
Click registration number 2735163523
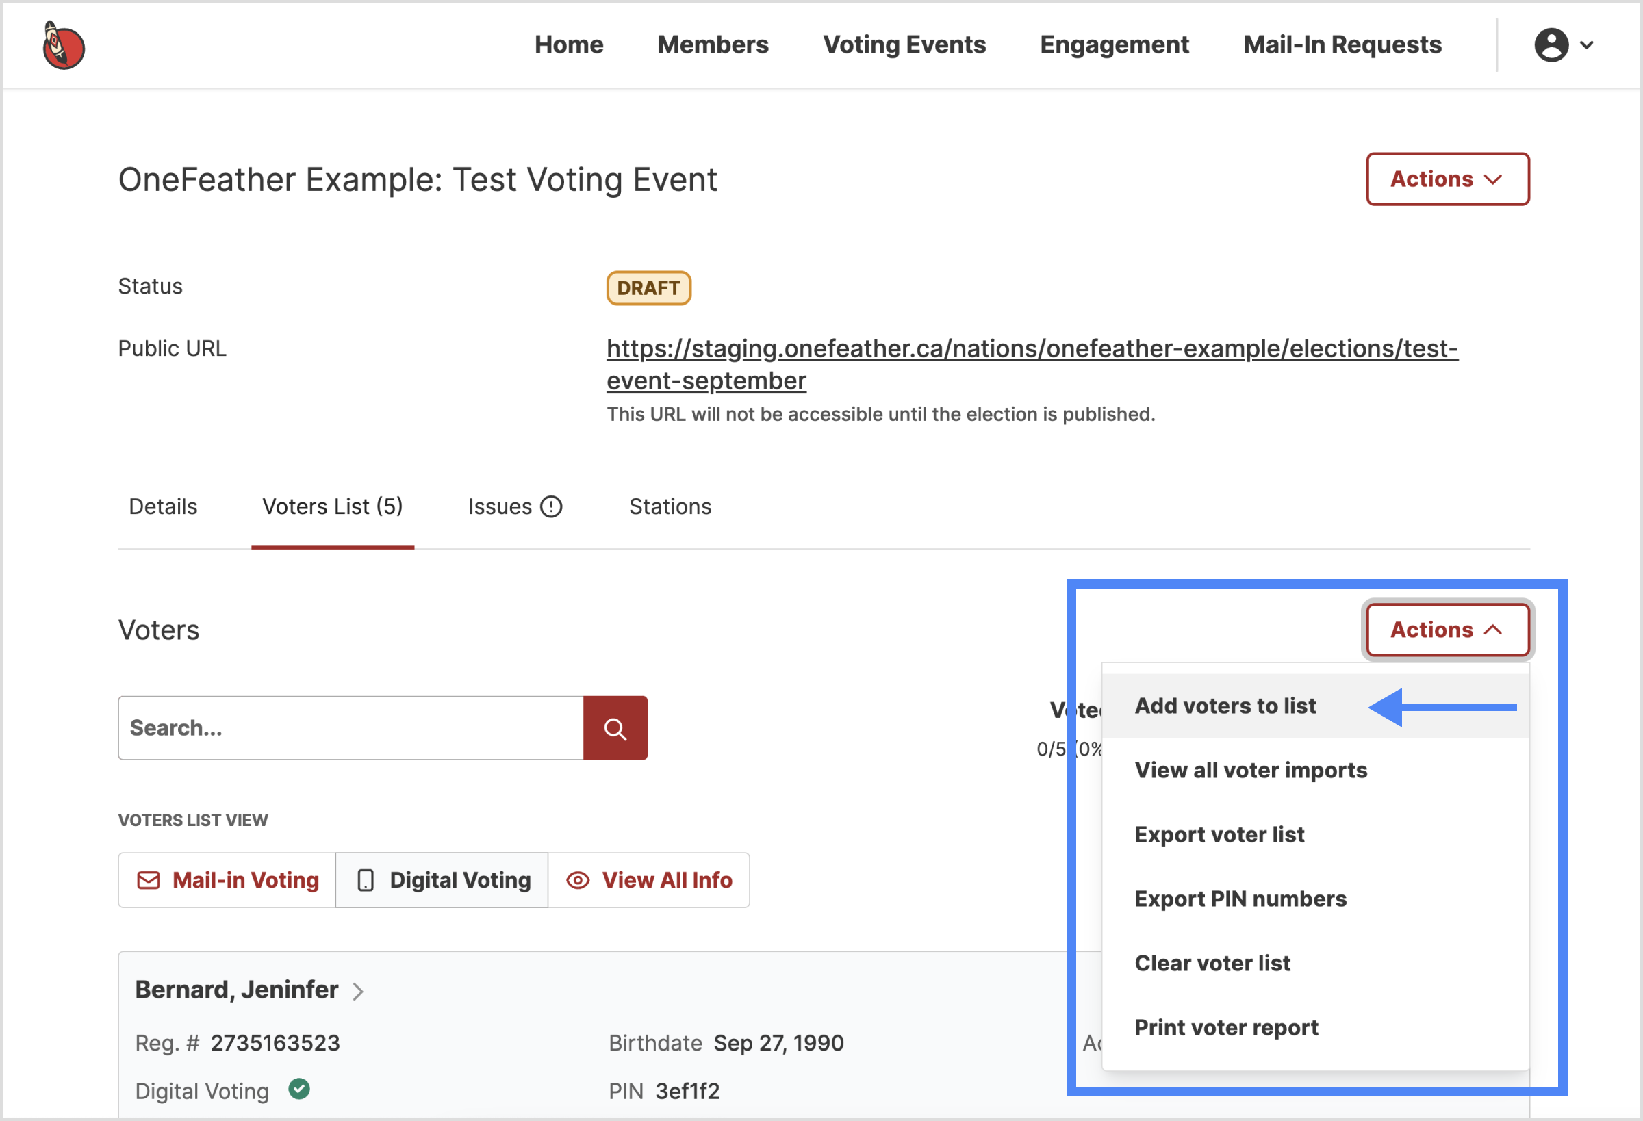click(275, 1043)
